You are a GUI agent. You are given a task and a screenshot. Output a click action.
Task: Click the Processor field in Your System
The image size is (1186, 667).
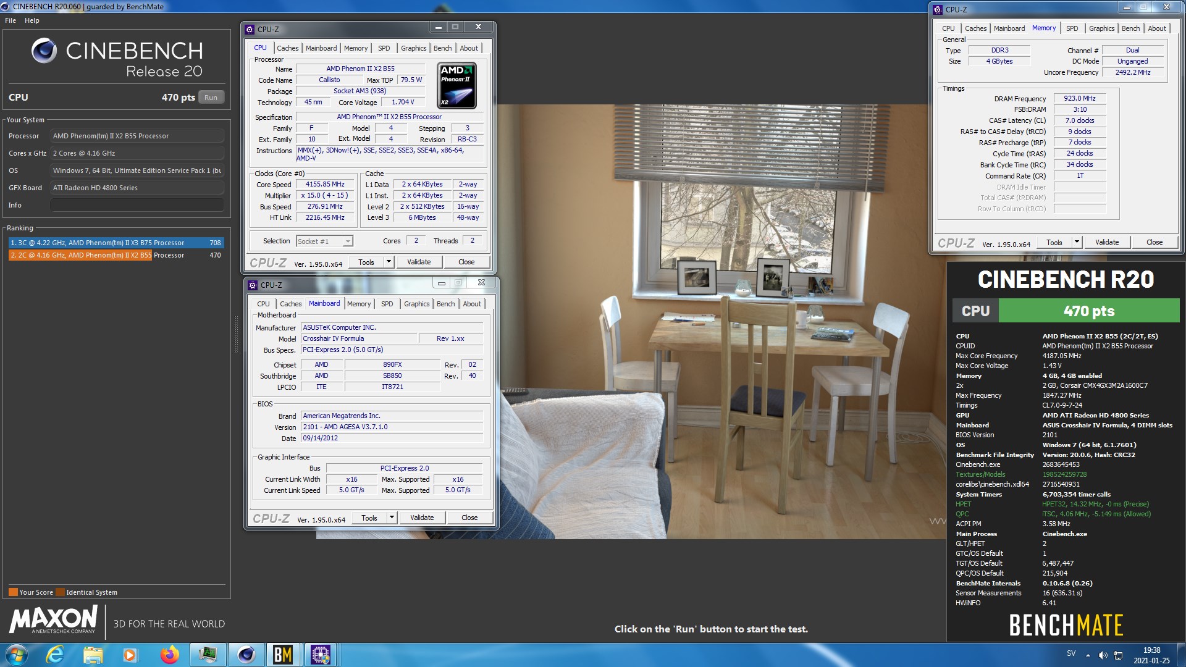[x=137, y=136]
